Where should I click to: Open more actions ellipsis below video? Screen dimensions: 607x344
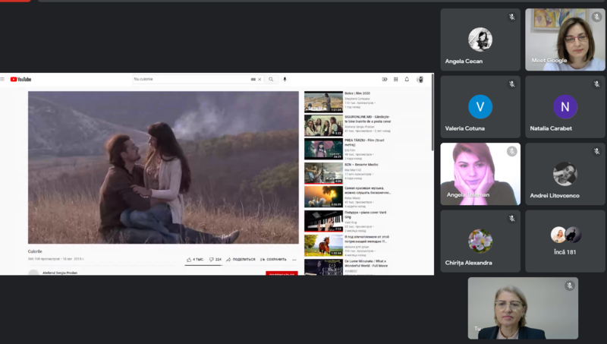pos(294,259)
